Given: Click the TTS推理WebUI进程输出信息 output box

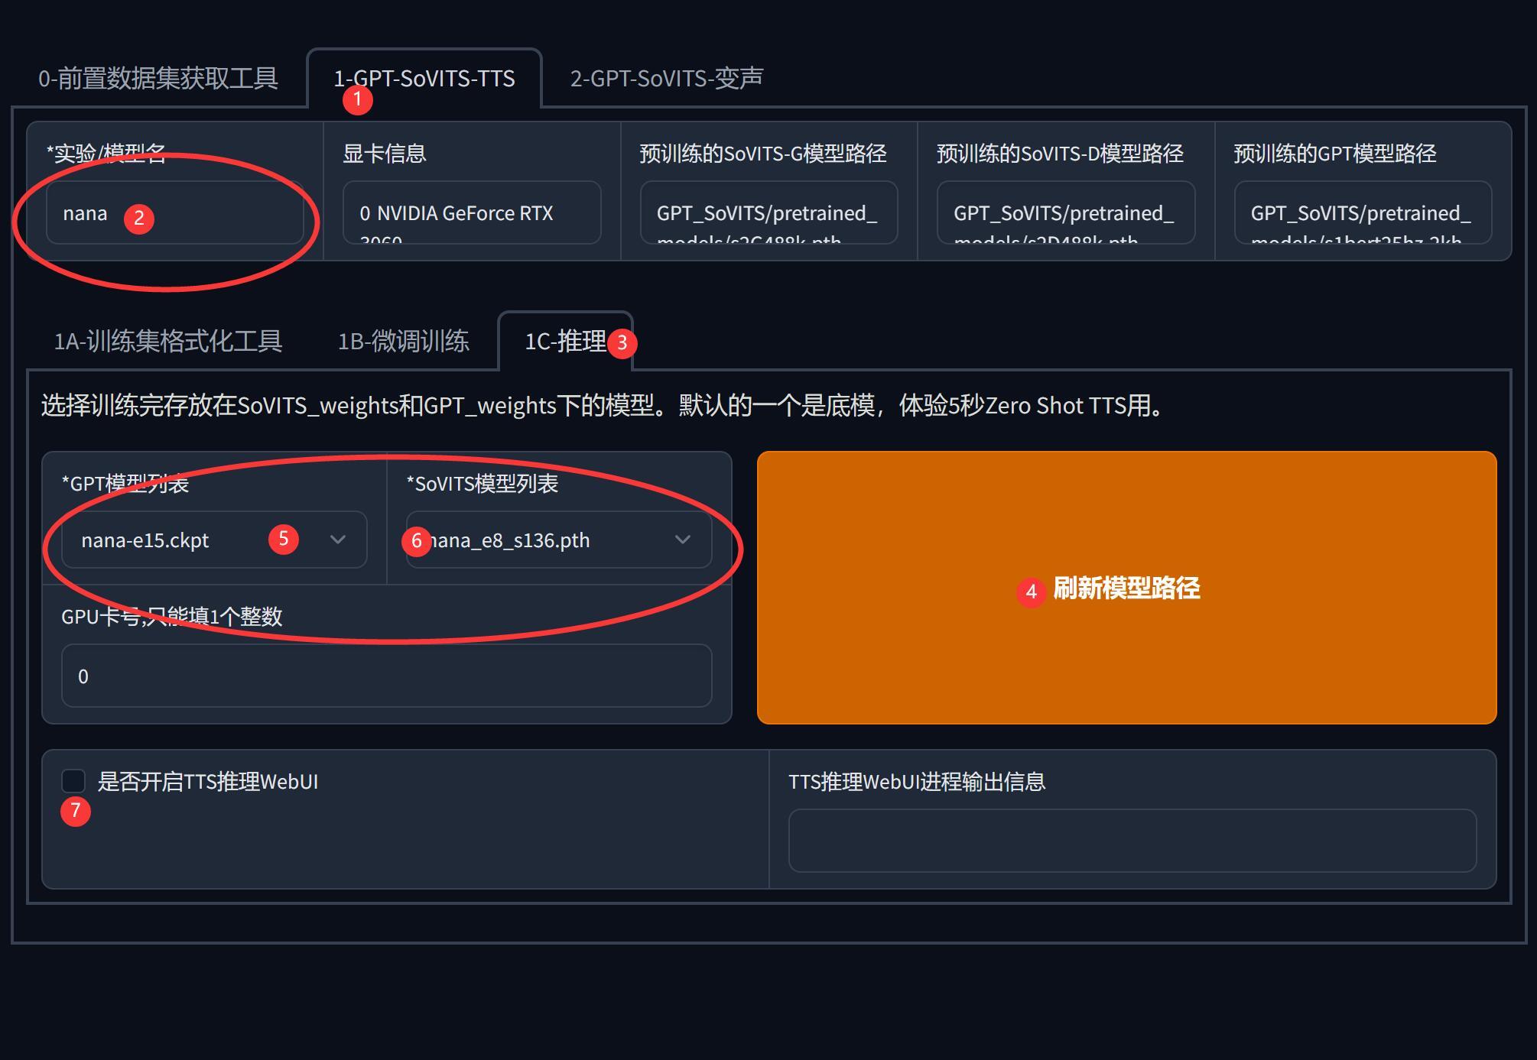Looking at the screenshot, I should coord(1132,841).
